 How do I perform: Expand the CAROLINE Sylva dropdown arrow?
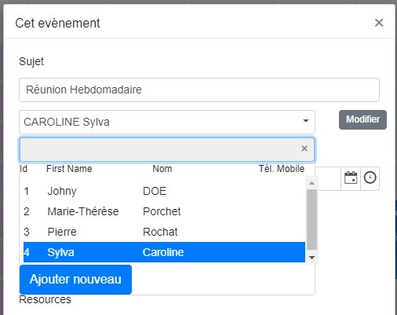click(305, 121)
